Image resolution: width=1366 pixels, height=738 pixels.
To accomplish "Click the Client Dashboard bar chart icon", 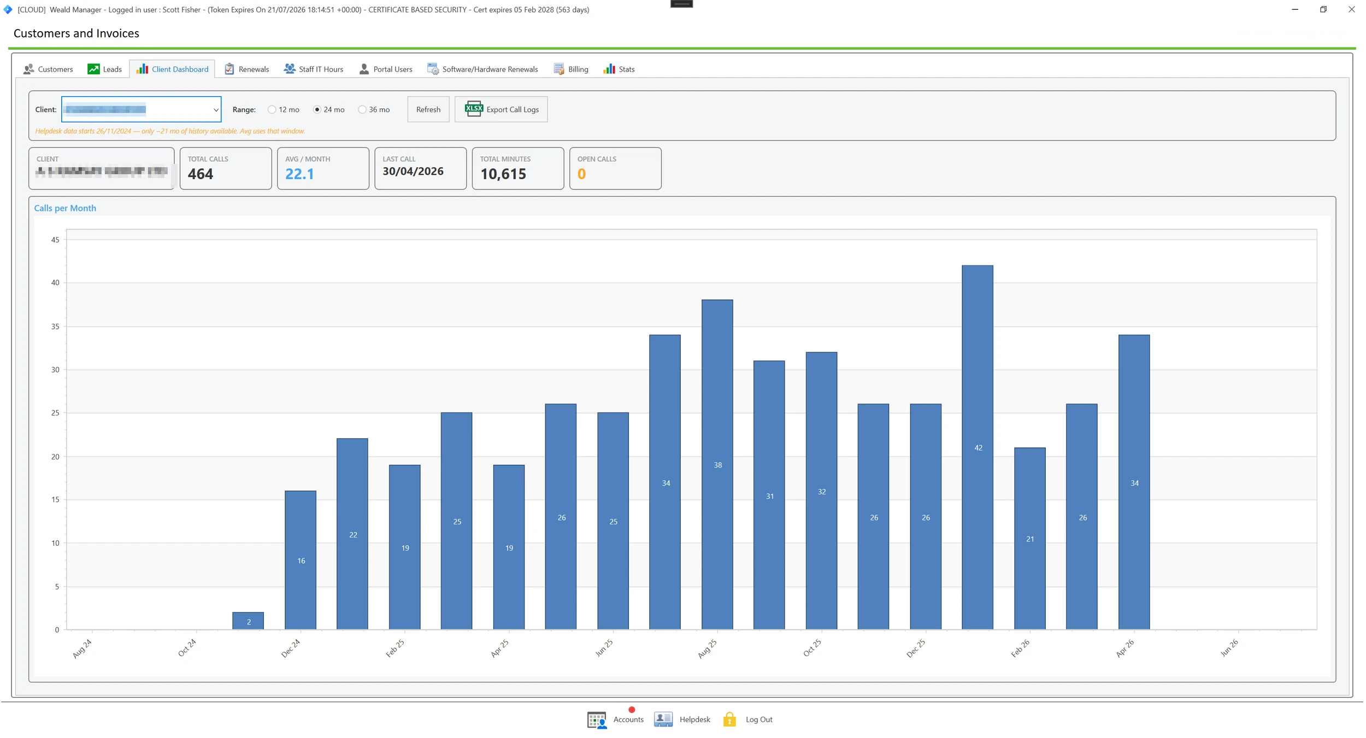I will [x=142, y=69].
